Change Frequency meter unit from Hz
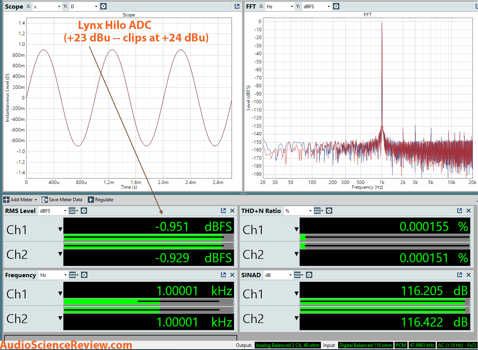 coord(53,275)
